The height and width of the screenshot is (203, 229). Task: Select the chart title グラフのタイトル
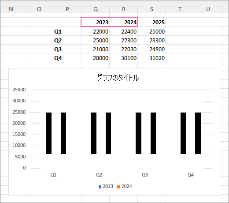(118, 78)
